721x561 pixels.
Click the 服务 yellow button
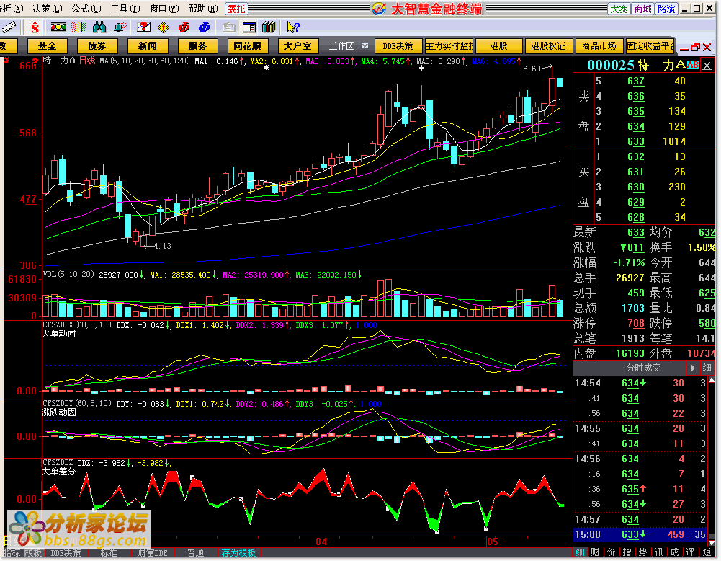[x=198, y=46]
